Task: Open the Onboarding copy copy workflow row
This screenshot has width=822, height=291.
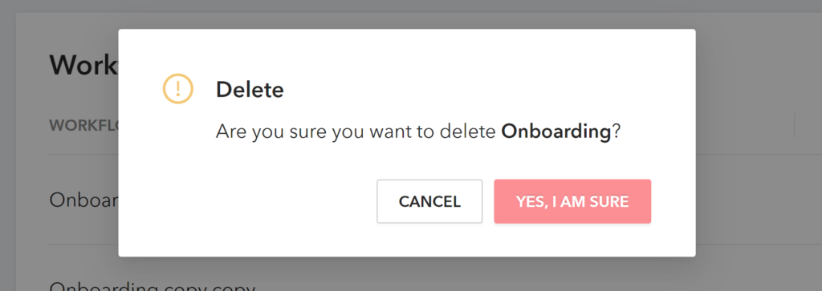Action: point(152,286)
